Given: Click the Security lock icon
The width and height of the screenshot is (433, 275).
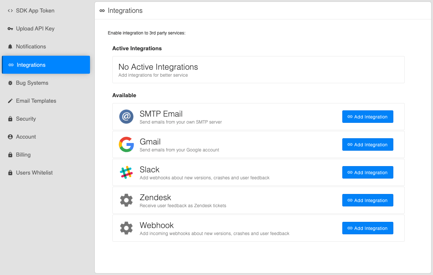Looking at the screenshot, I should pyautogui.click(x=10, y=119).
